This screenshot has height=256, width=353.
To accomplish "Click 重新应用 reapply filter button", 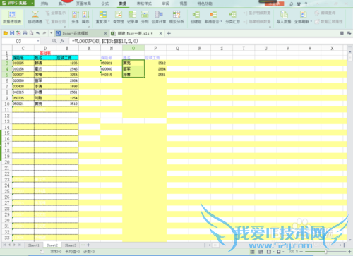I will click(x=56, y=21).
